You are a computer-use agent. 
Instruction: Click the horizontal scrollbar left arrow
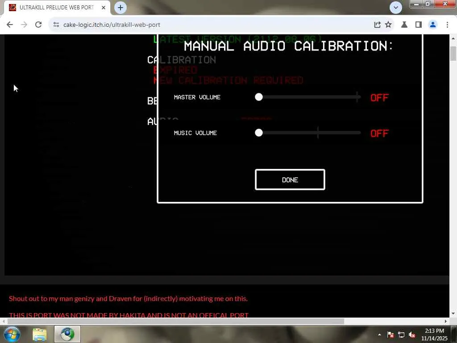point(3,321)
